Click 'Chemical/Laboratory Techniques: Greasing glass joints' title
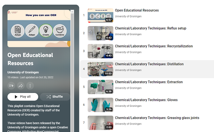214x132 pixels. pyautogui.click(x=157, y=118)
